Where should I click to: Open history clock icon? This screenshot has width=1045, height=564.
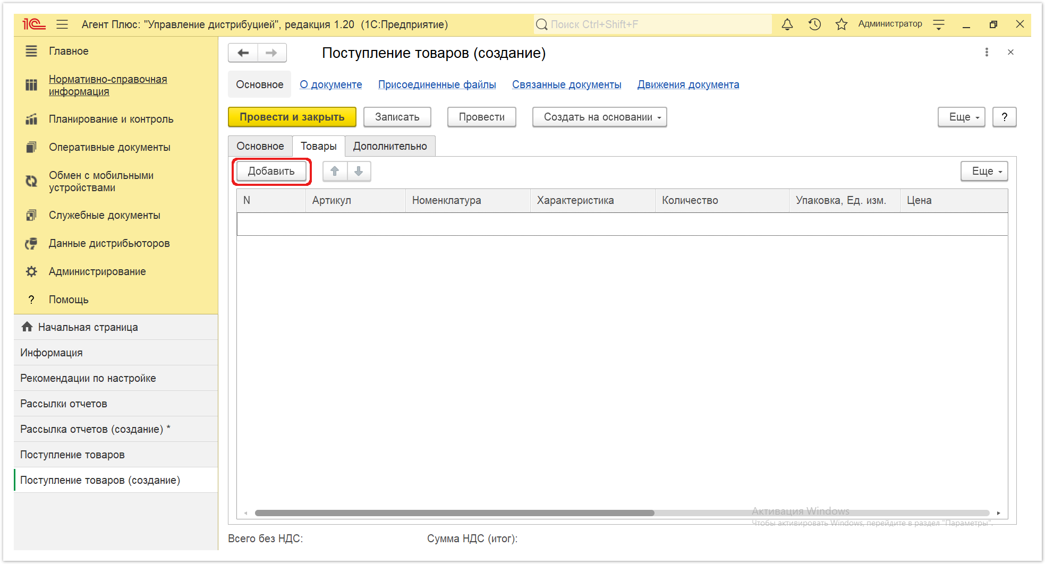pos(814,24)
